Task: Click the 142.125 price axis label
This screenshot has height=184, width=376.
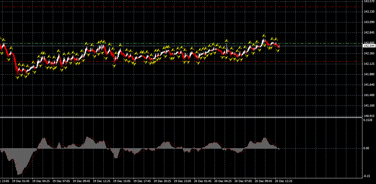Action: coord(370,64)
